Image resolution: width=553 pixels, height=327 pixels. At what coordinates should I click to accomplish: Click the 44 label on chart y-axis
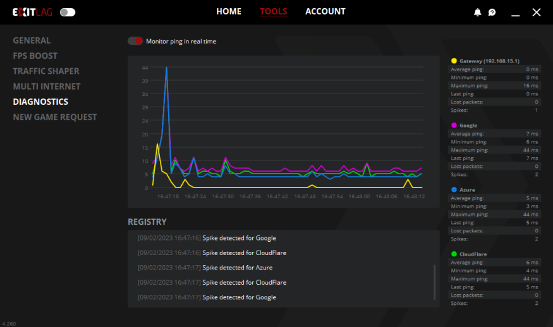coord(145,68)
